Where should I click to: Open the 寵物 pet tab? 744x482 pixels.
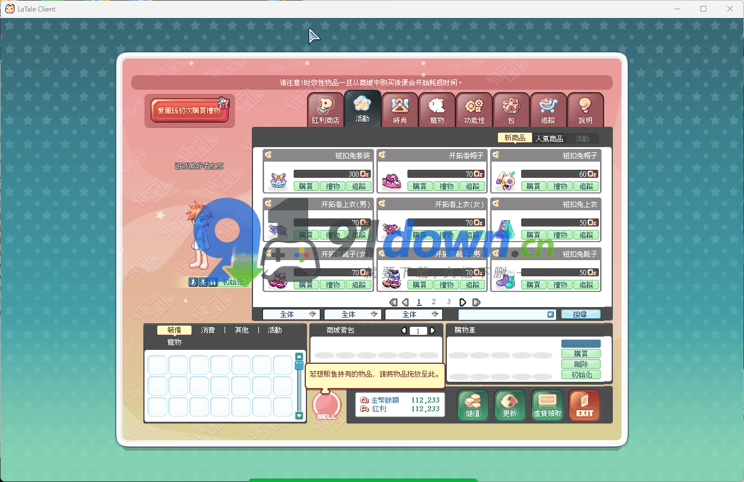[437, 109]
